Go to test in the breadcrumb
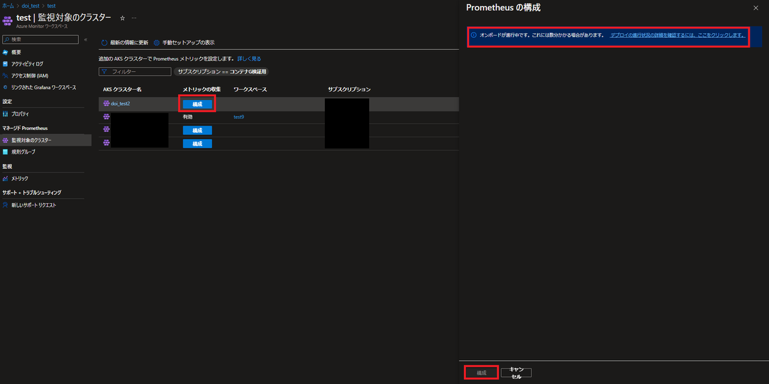This screenshot has height=384, width=769. [51, 6]
